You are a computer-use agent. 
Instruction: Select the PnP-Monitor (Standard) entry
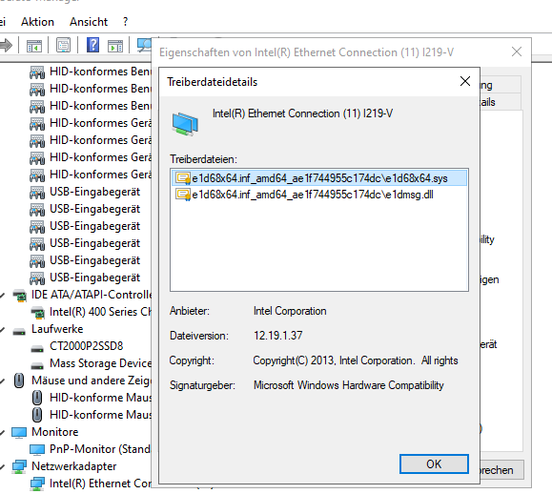point(101,449)
